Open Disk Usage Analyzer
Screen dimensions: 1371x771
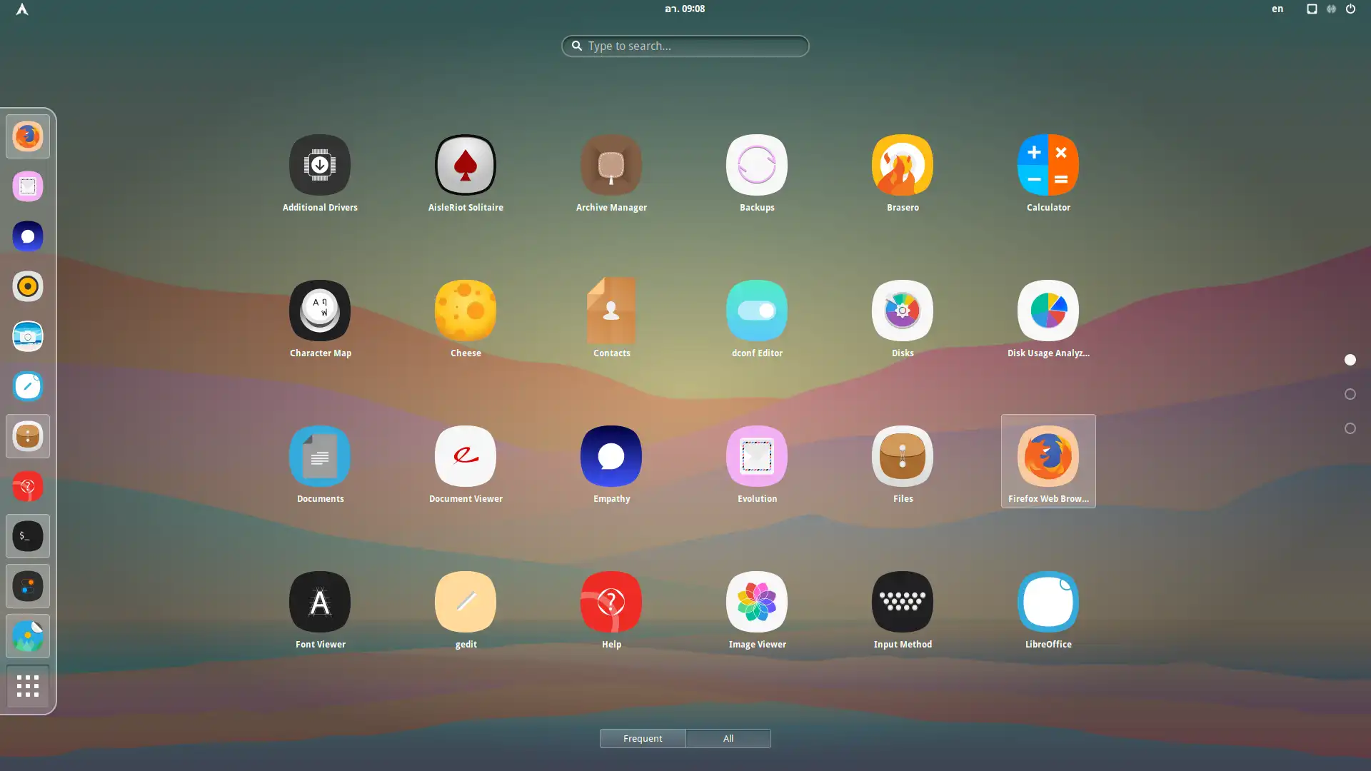point(1048,310)
